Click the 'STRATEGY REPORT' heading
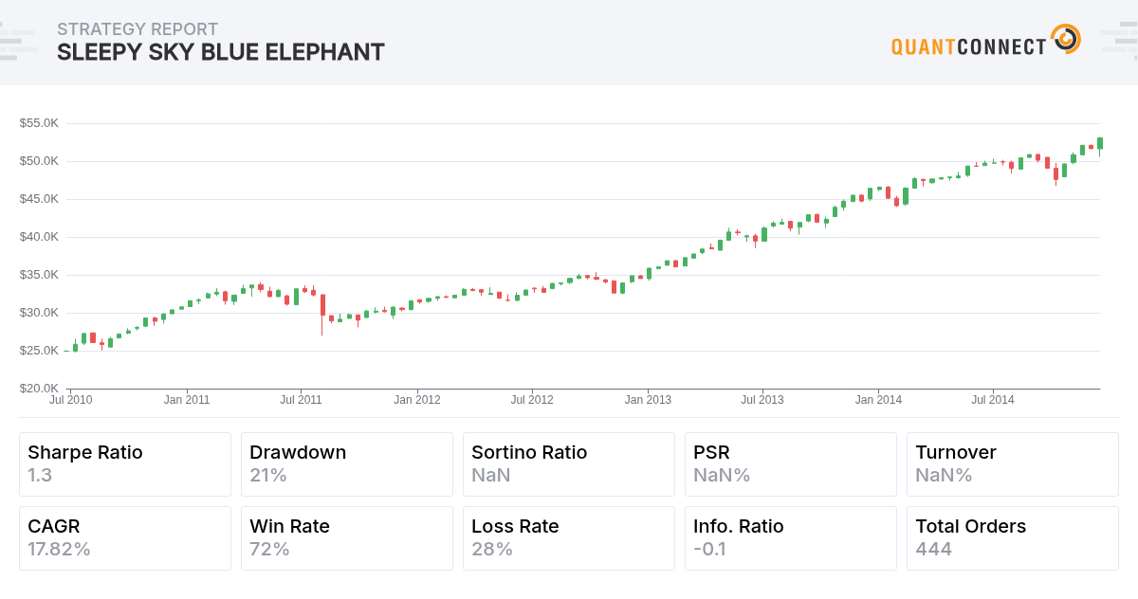Screen dimensions: 1138x599 coord(138,29)
